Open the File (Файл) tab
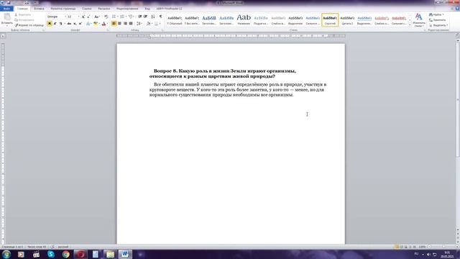Image resolution: width=460 pixels, height=259 pixels. [x=6, y=9]
